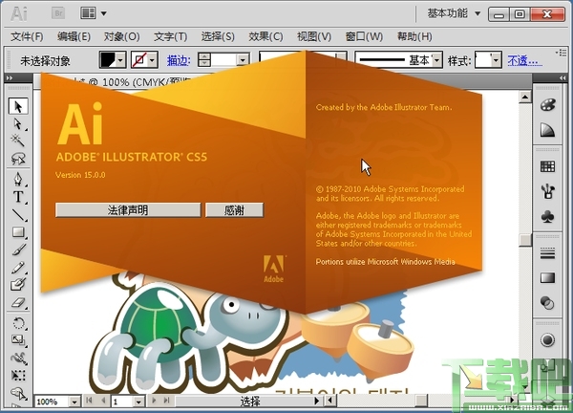This screenshot has height=413, width=573.
Task: Open the 文字(T) menu
Action: 170,36
